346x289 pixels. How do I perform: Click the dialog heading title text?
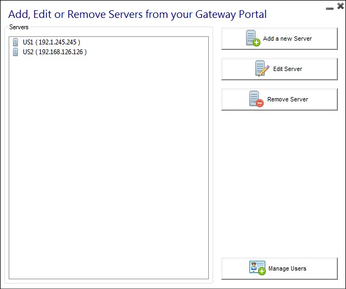tap(137, 14)
